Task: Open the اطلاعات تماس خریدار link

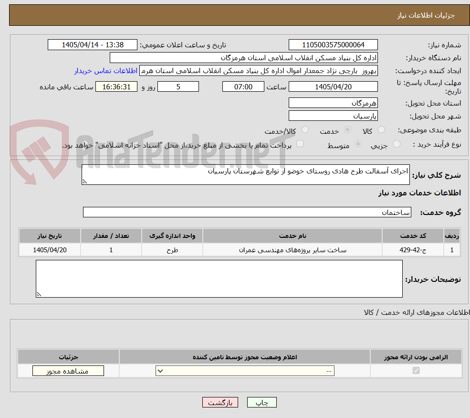Action: coord(106,71)
